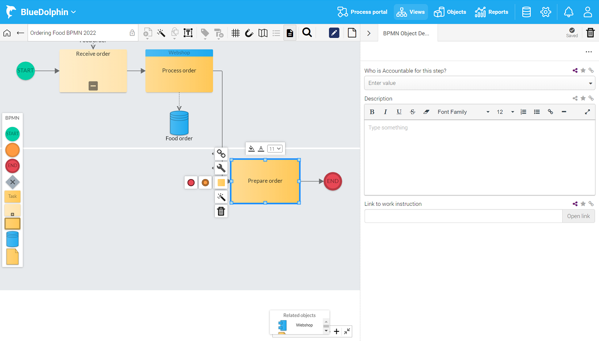Insert a horizontal line in Description
The height and width of the screenshot is (341, 599).
click(x=564, y=112)
